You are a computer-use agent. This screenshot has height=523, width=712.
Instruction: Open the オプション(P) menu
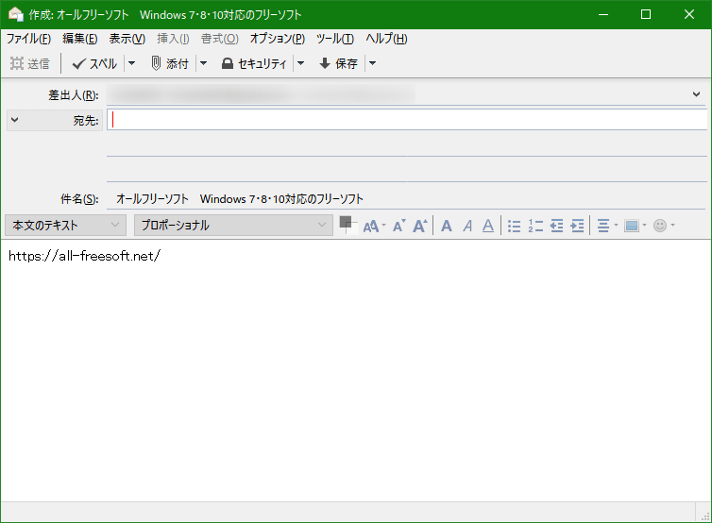pos(277,39)
